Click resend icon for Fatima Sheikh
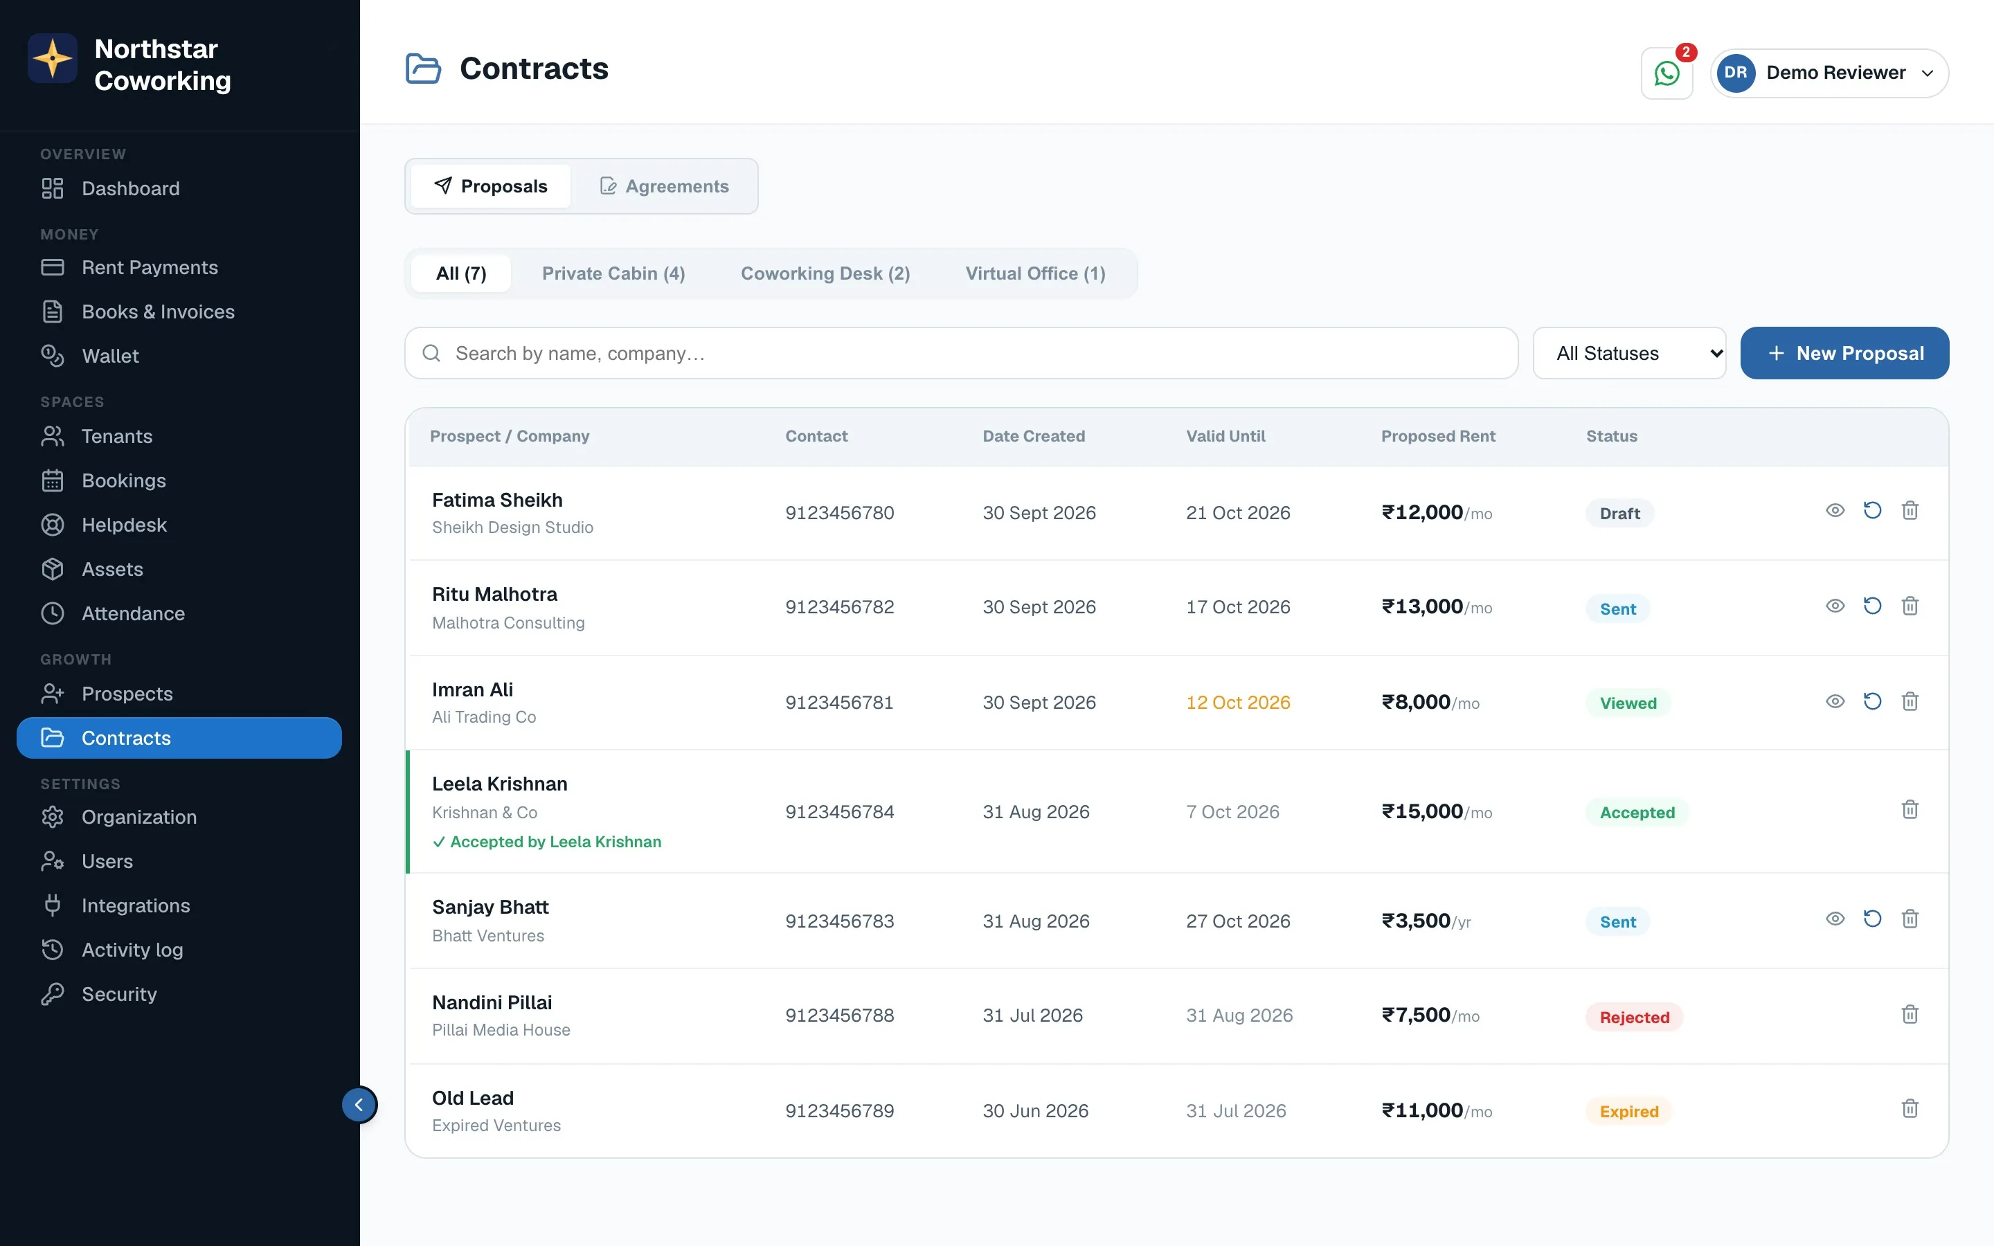This screenshot has width=1994, height=1246. tap(1872, 511)
